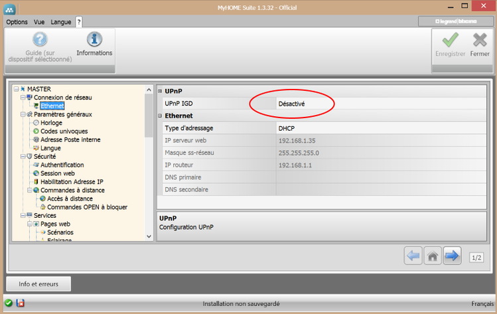
Task: Click the green check status icon
Action: click(9, 303)
